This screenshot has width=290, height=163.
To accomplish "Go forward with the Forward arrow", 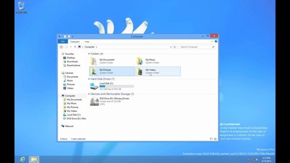I will point(67,47).
